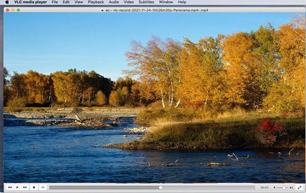The height and width of the screenshot is (193, 306).
Task: Open the View menu
Action: click(x=79, y=2)
